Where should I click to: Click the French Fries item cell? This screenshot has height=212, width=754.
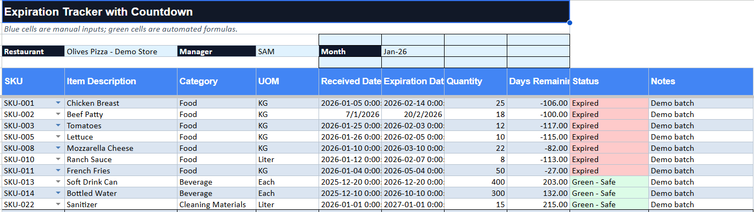[x=121, y=171]
